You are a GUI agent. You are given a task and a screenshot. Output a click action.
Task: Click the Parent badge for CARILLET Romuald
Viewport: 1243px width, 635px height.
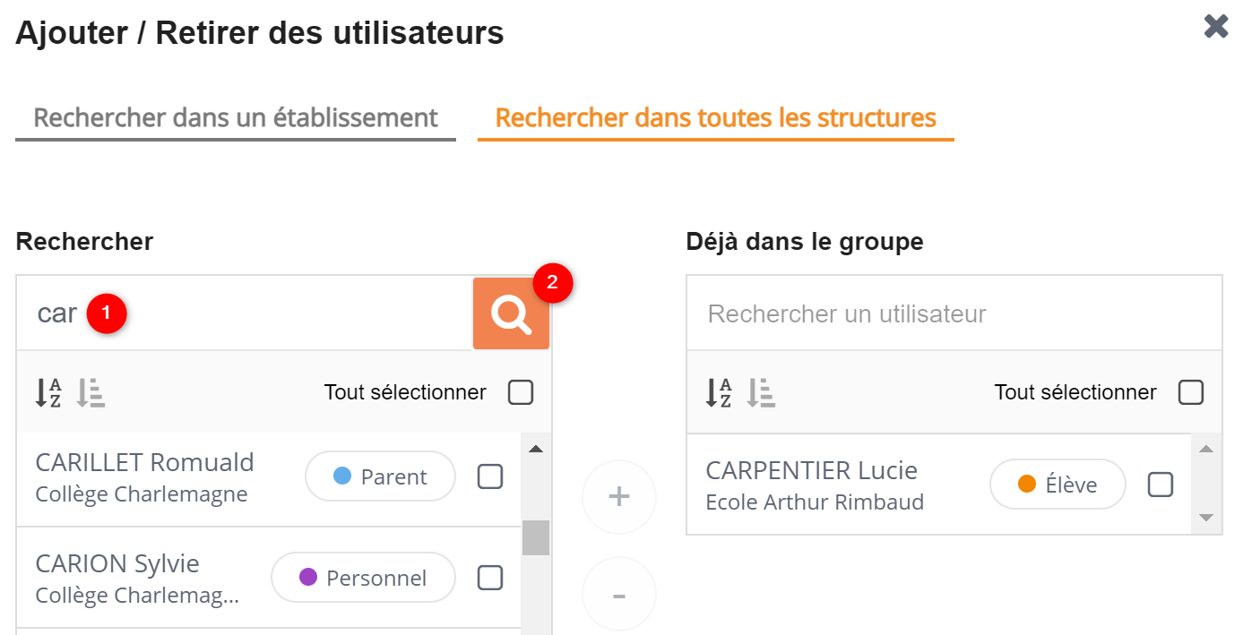[x=380, y=476]
